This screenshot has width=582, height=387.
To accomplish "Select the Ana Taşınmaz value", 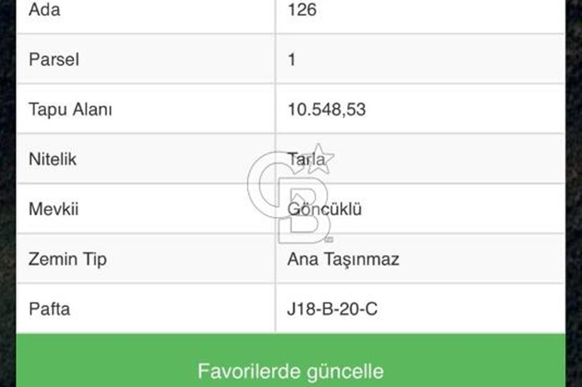I will pos(342,259).
